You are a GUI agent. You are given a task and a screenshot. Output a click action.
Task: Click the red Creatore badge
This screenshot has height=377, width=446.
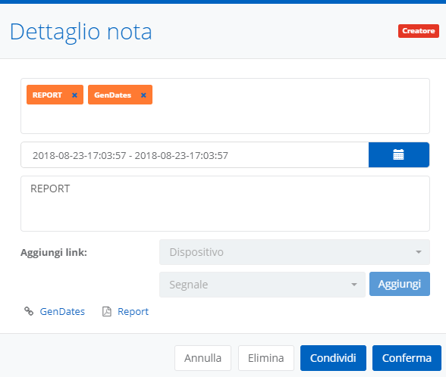[419, 31]
